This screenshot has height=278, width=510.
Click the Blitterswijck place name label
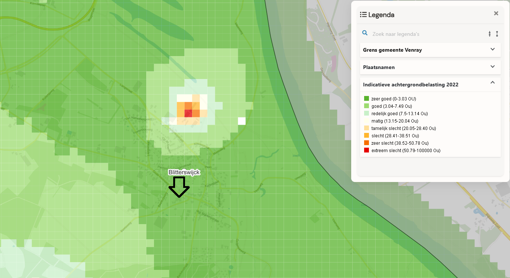click(x=184, y=172)
